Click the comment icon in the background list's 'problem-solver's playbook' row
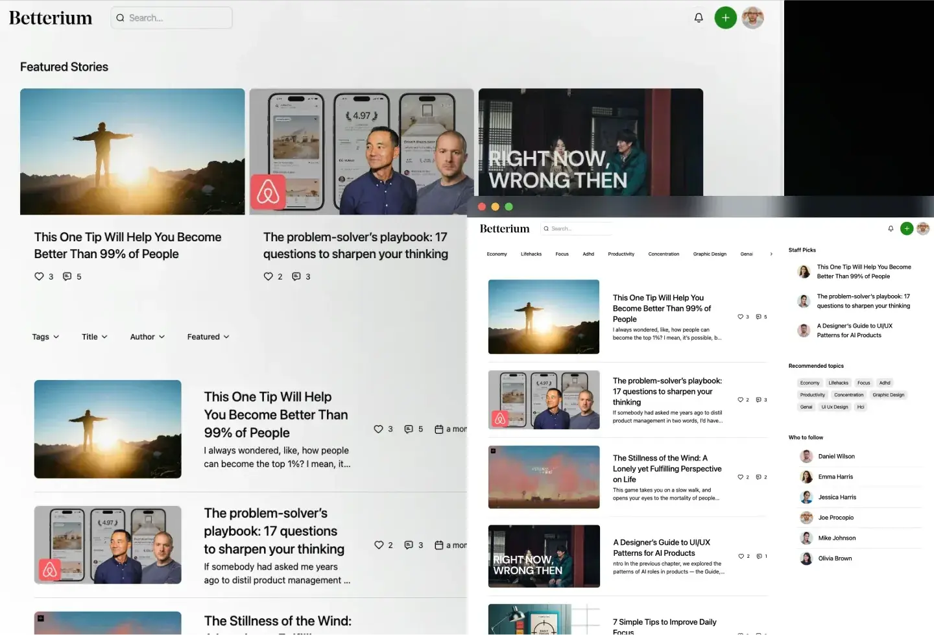 point(409,545)
